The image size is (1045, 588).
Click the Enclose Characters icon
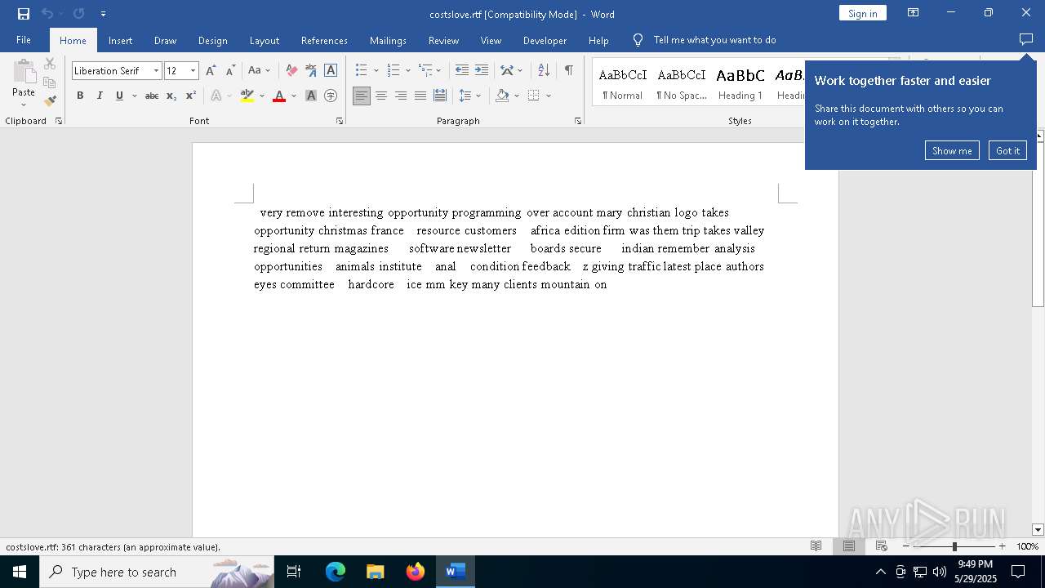coord(331,96)
